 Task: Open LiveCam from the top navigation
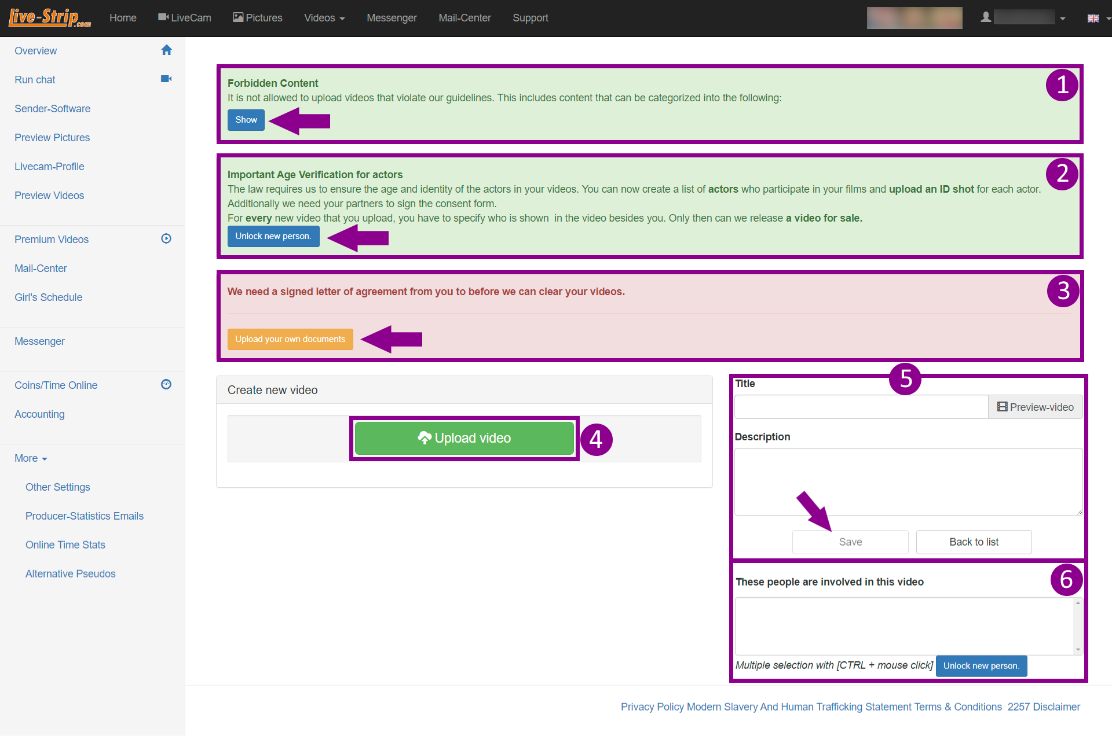pos(185,18)
